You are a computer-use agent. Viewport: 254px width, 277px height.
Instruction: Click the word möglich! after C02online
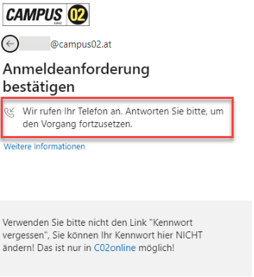point(157,248)
